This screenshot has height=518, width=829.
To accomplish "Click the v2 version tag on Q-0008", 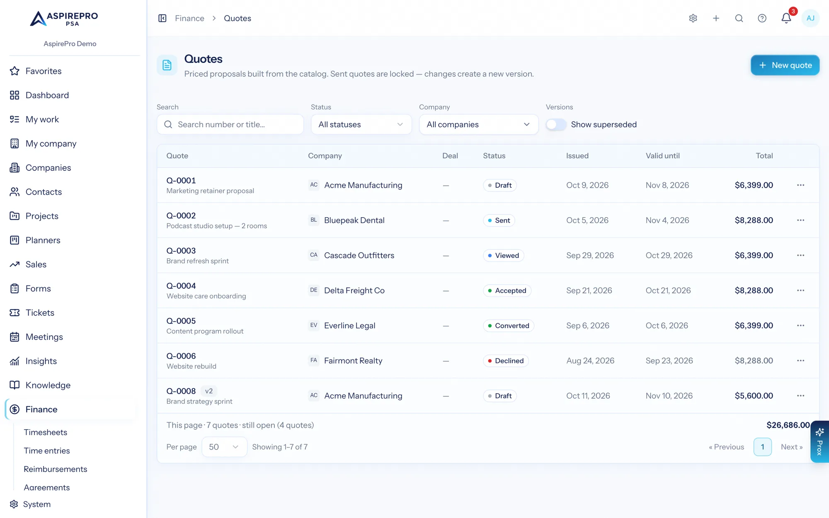I will pyautogui.click(x=209, y=391).
